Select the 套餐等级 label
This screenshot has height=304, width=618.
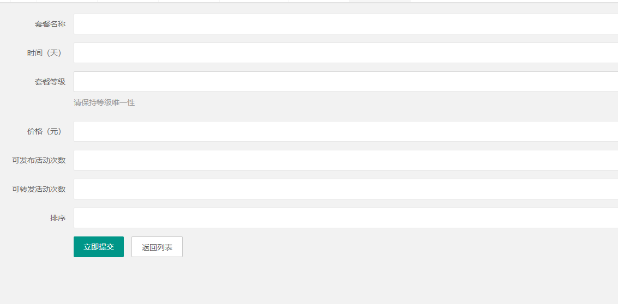pos(50,82)
